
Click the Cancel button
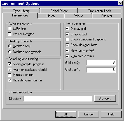88,114
